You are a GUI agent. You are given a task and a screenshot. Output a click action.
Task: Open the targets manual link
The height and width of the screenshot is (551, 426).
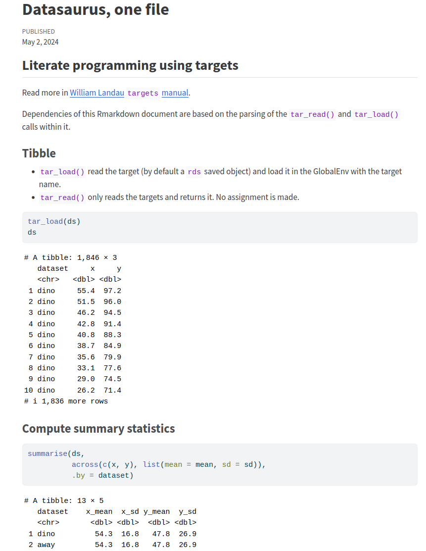175,93
